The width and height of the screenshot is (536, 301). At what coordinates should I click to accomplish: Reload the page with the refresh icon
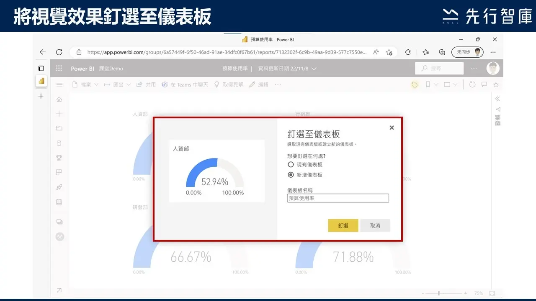(x=59, y=52)
